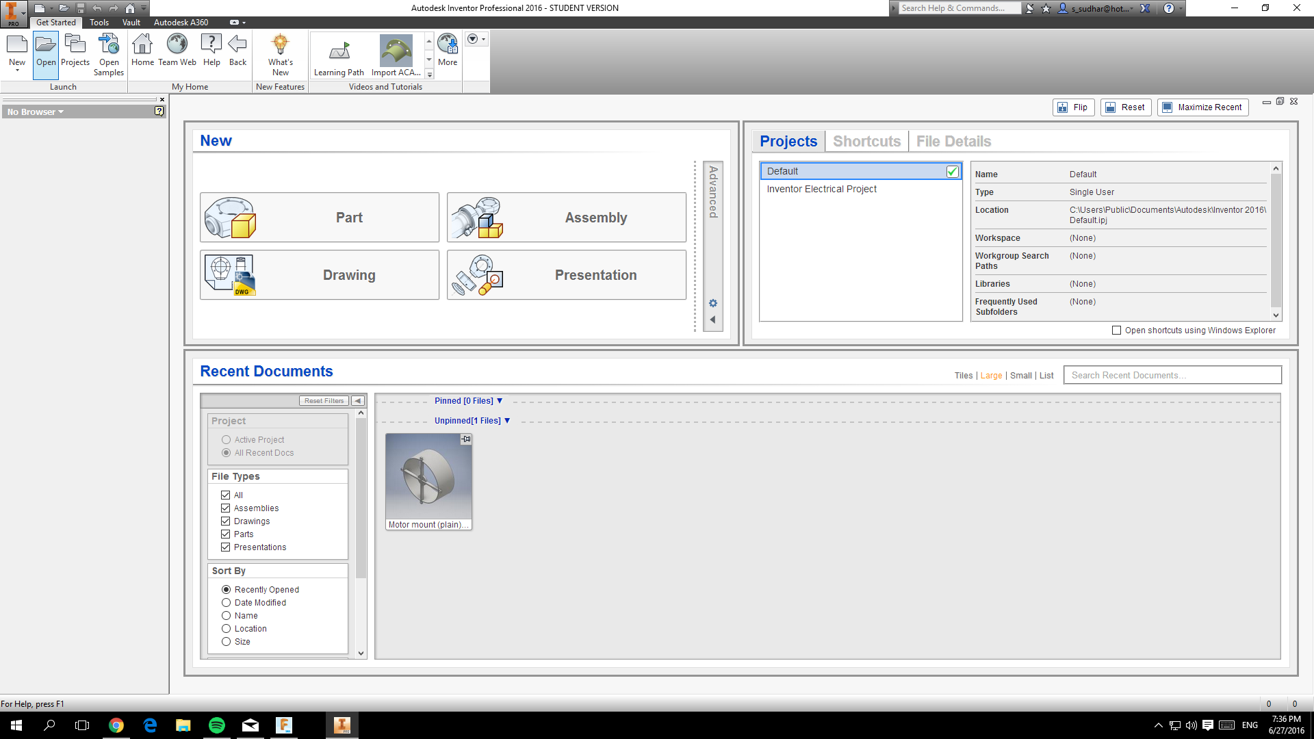
Task: Click quick access Undo arrow
Action: click(97, 8)
